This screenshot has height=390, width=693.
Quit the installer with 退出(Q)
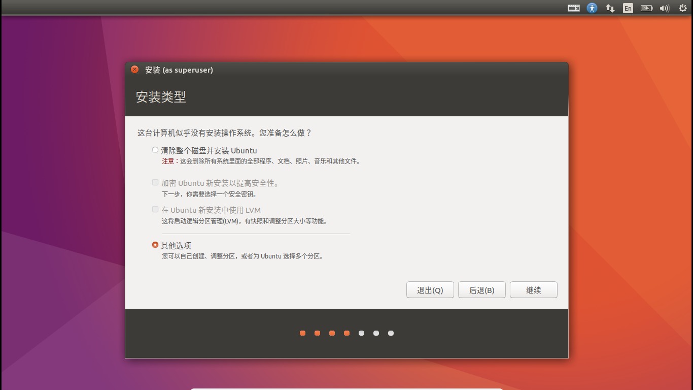point(430,289)
